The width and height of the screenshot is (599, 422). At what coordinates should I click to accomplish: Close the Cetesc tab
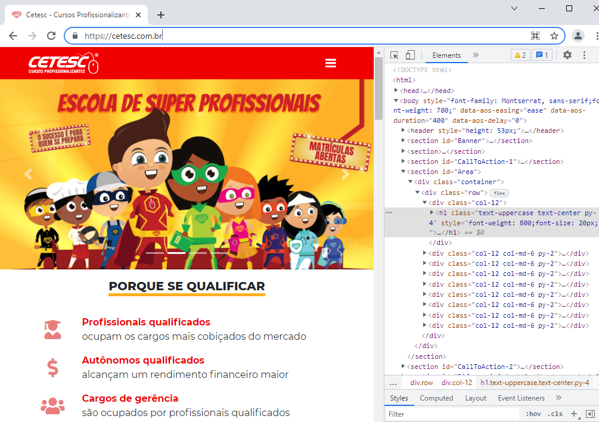pos(138,15)
